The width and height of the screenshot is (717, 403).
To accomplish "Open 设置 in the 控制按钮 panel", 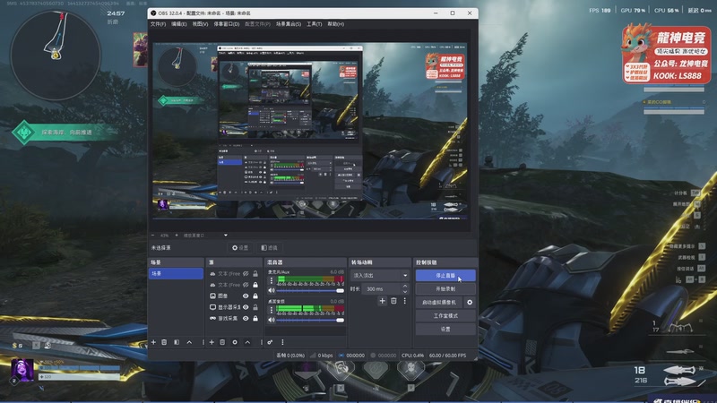I will pyautogui.click(x=445, y=329).
